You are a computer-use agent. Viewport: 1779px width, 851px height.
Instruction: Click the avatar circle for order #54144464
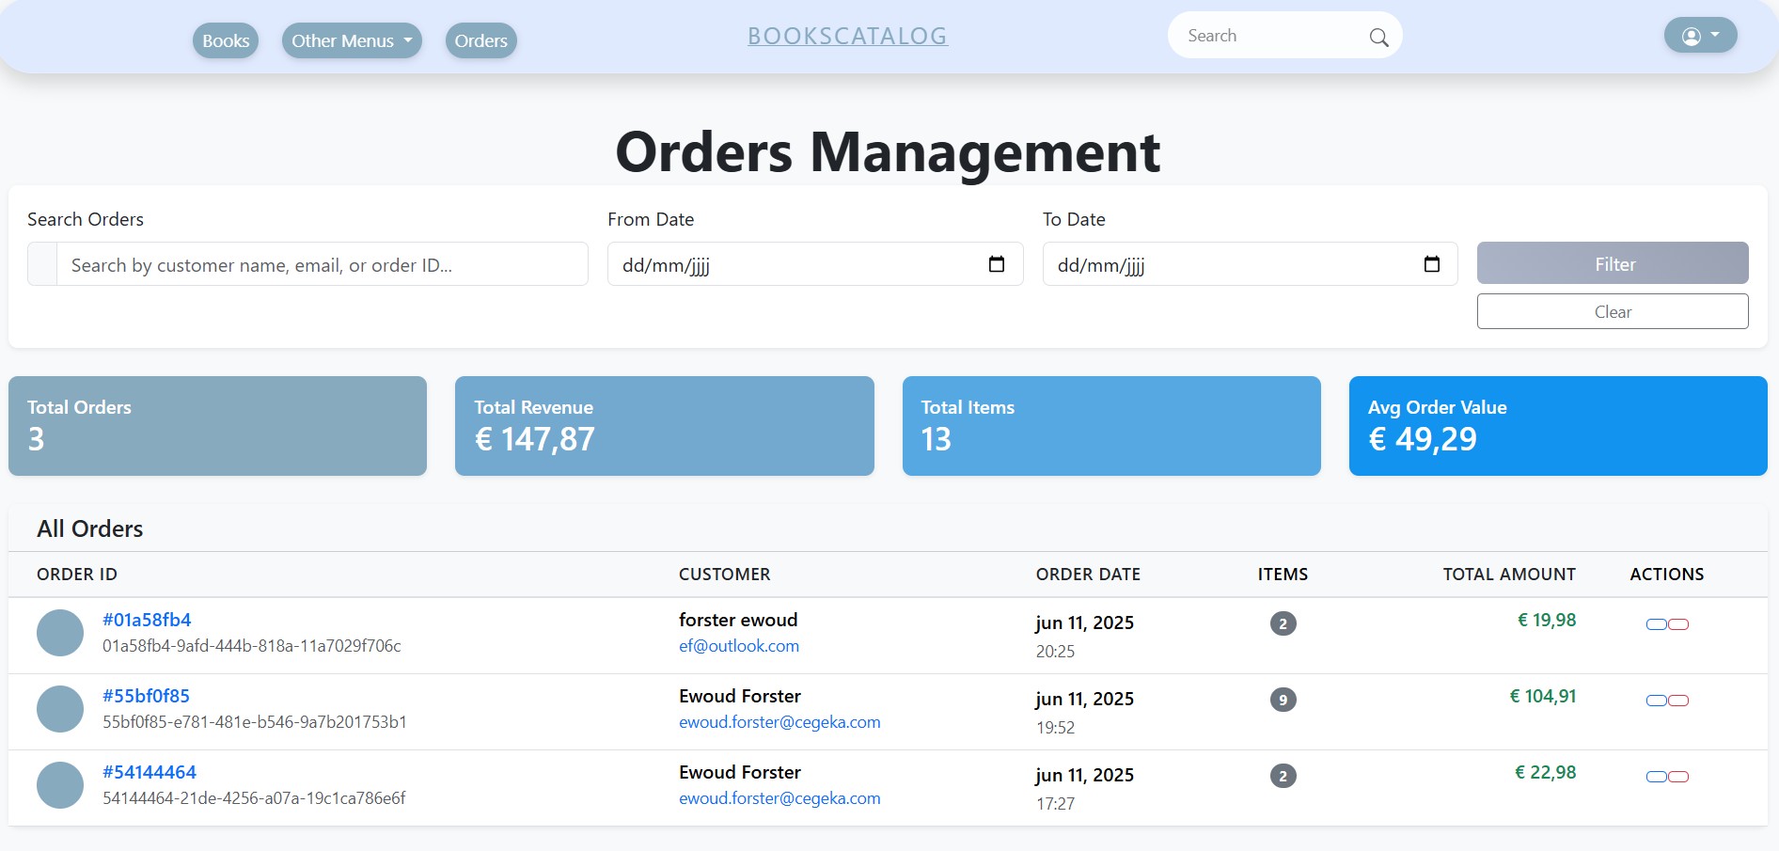pos(60,785)
